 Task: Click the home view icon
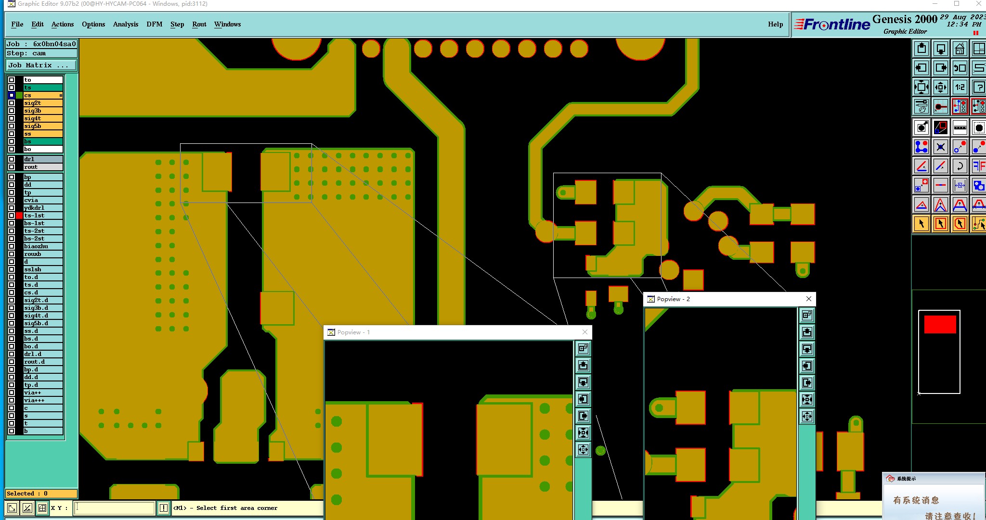[x=960, y=49]
